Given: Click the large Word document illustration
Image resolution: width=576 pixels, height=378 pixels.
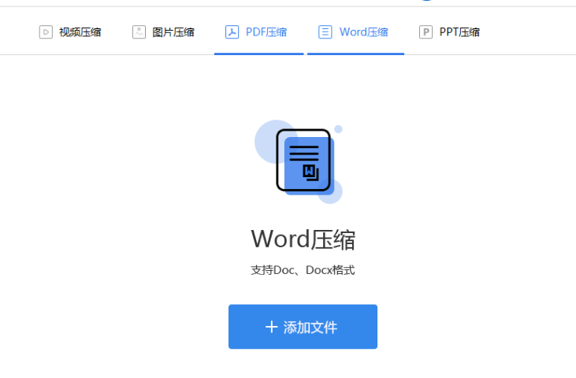Looking at the screenshot, I should 299,161.
